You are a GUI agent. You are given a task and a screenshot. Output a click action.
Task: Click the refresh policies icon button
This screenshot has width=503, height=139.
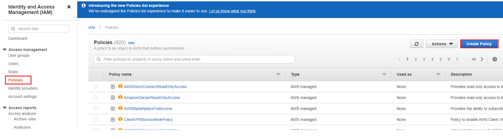tap(417, 44)
